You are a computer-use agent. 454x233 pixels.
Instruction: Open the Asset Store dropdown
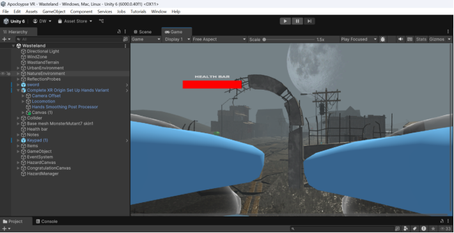point(75,21)
